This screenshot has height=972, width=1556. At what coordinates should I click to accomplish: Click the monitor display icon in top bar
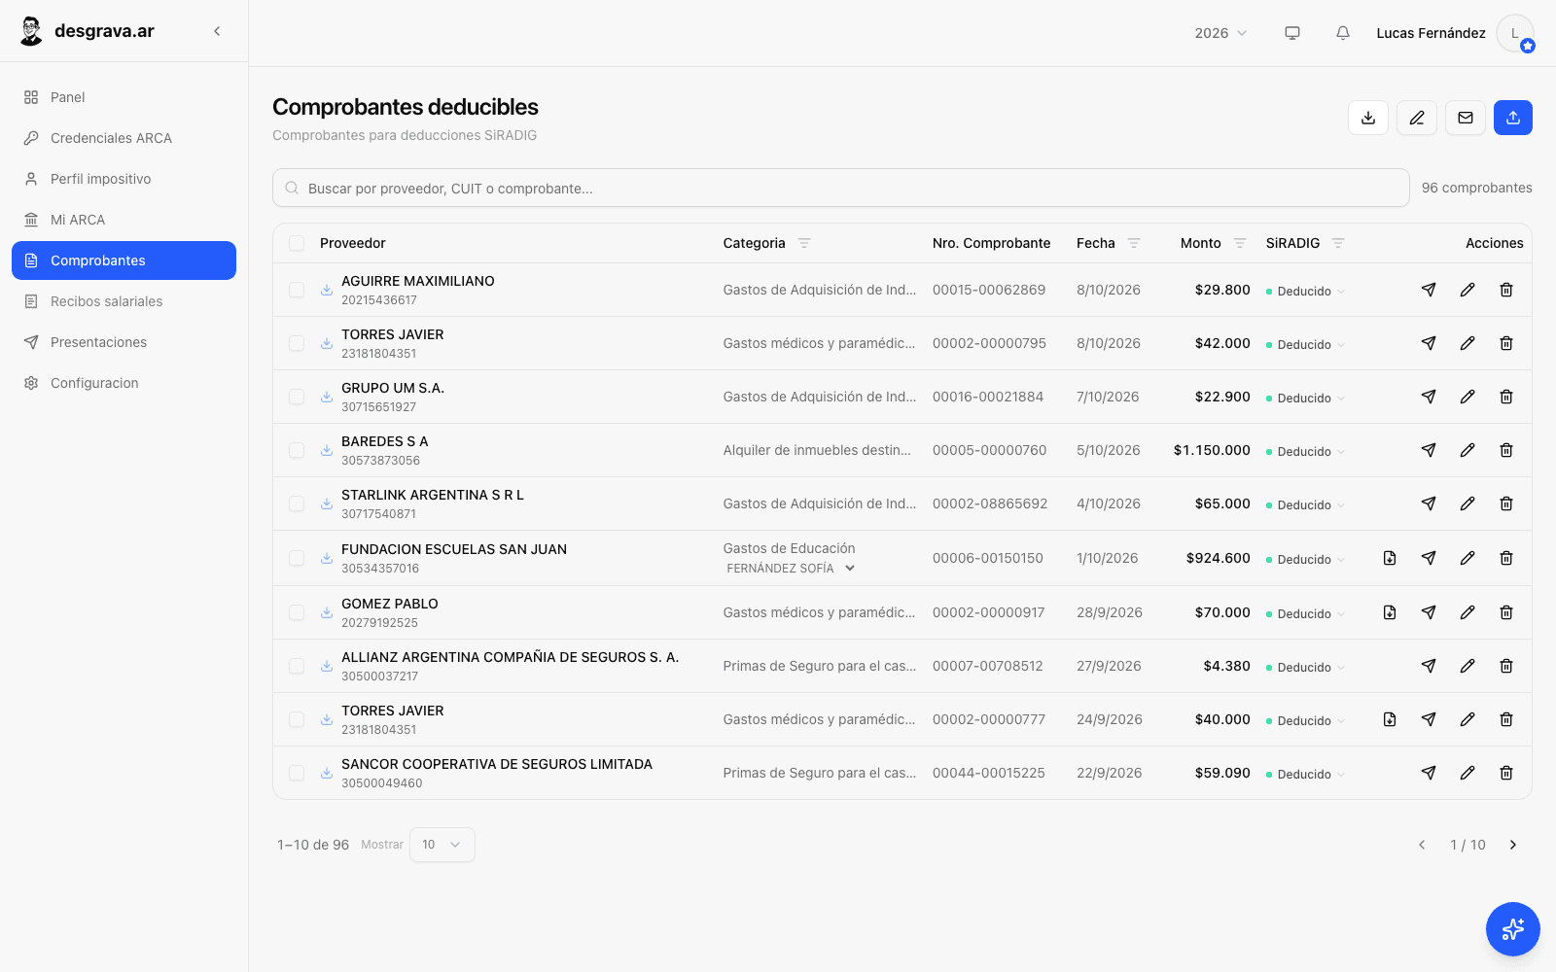1292,33
